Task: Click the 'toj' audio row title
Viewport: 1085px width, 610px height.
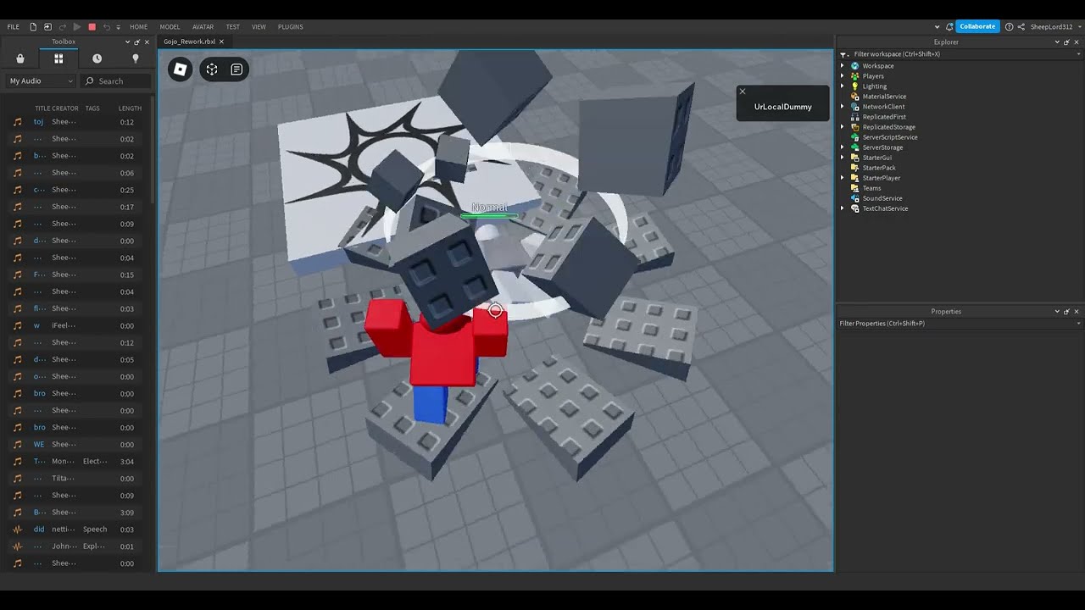Action: click(38, 122)
